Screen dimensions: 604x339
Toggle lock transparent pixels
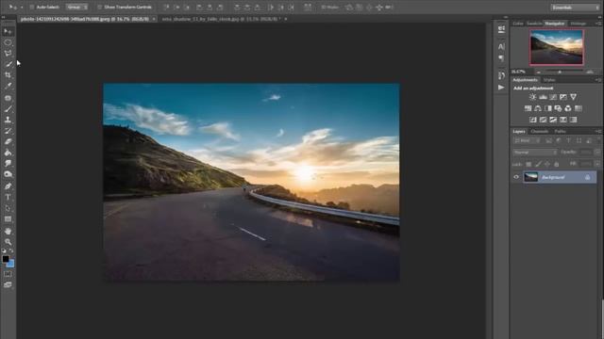click(x=528, y=164)
